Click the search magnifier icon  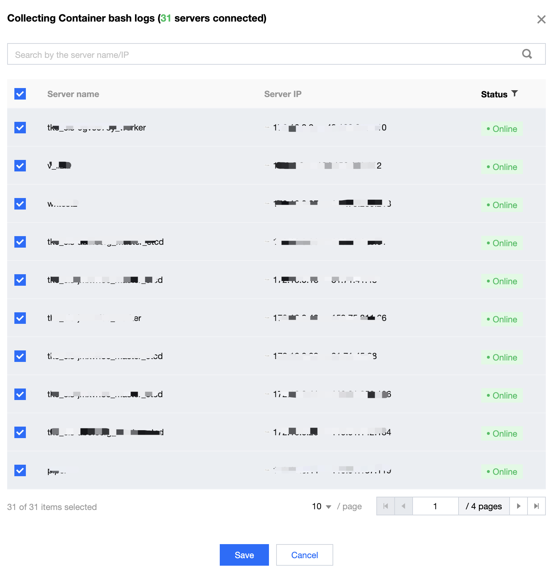[x=527, y=54]
